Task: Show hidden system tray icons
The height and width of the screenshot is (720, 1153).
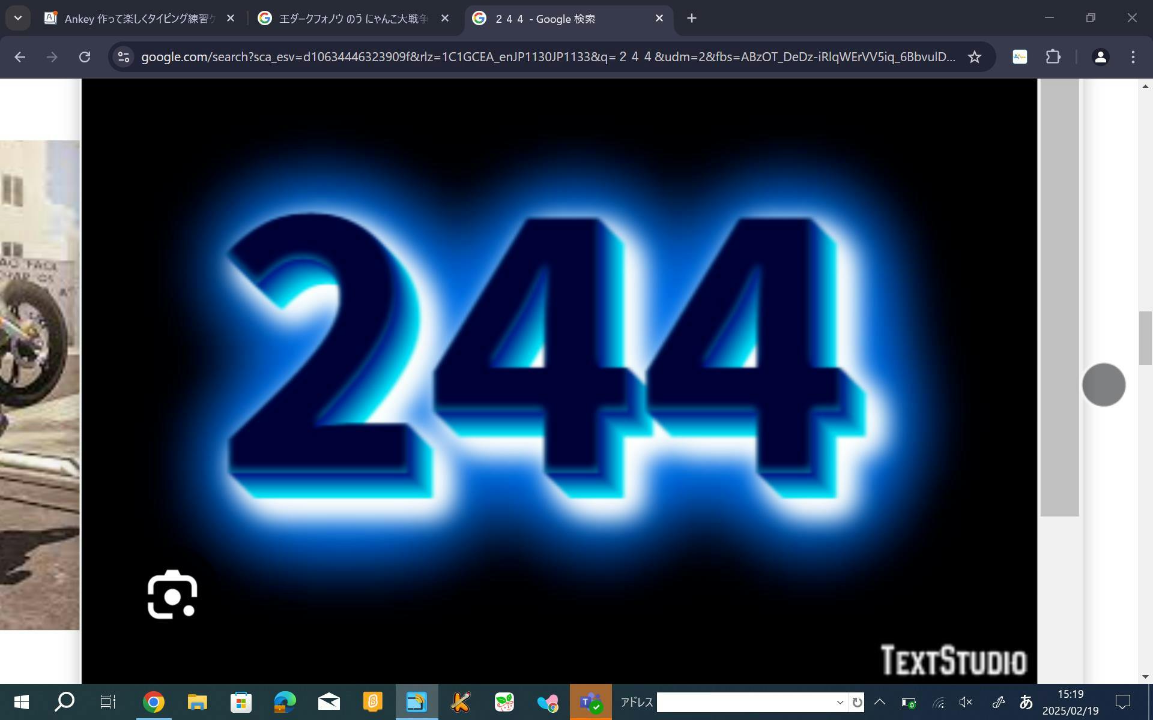Action: 879,702
